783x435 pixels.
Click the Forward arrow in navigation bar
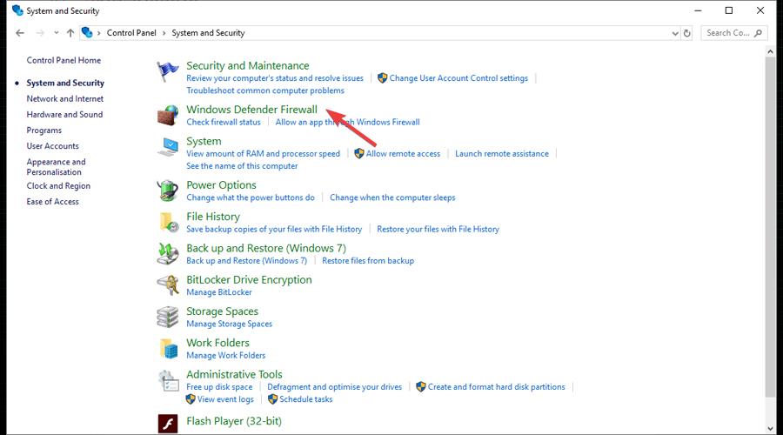(x=40, y=33)
